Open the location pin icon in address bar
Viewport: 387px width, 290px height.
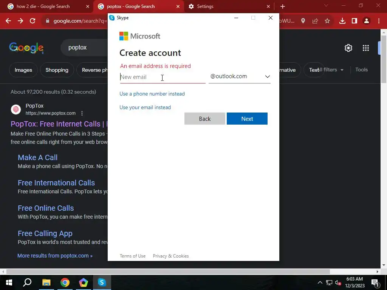[x=303, y=21]
